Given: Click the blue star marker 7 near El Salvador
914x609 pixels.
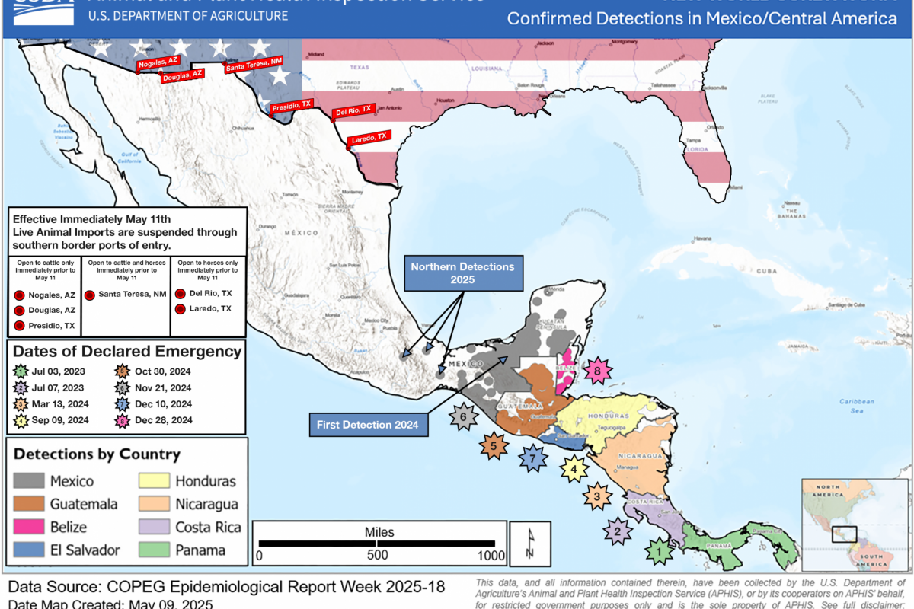Looking at the screenshot, I should click(x=533, y=458).
